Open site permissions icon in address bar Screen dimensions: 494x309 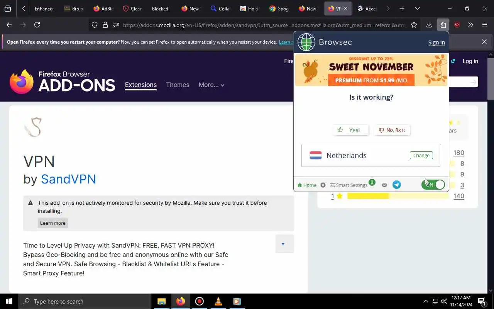[116, 25]
